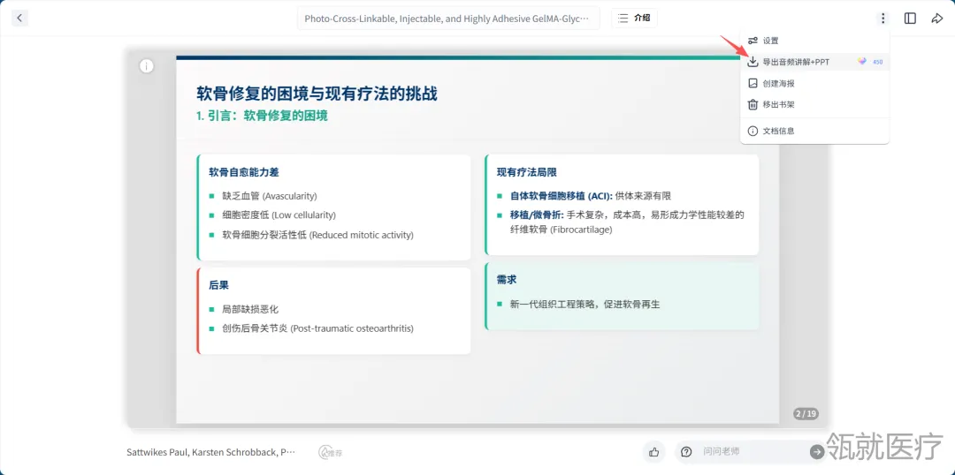Click the 软骨自愈能力差 card title
This screenshot has height=475, width=955.
[244, 172]
